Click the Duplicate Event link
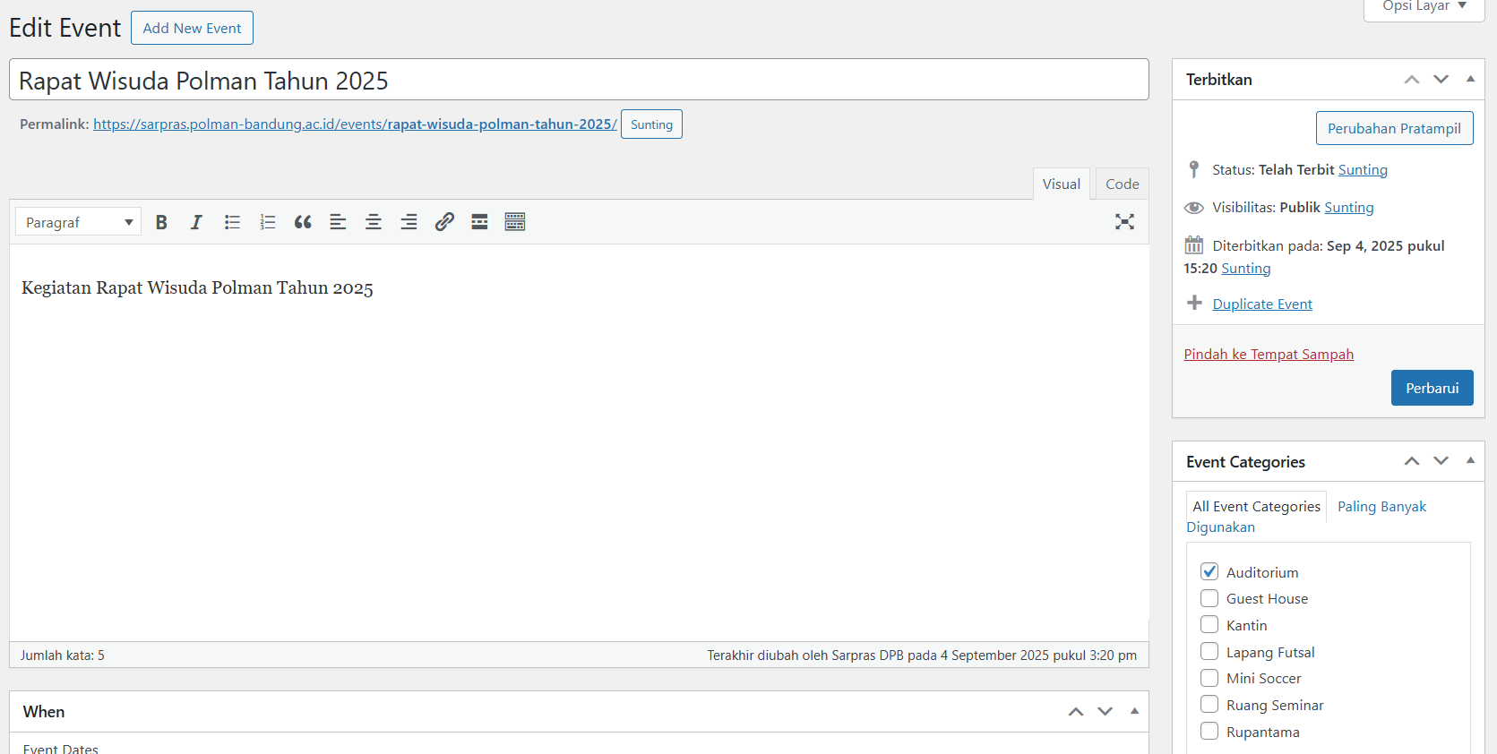 (x=1261, y=304)
